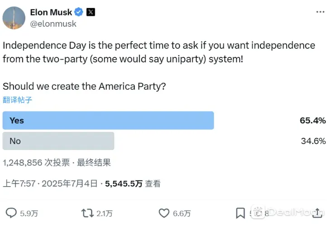The width and height of the screenshot is (330, 225).
Task: Click the Elon Musk display name
Action: pyautogui.click(x=51, y=12)
